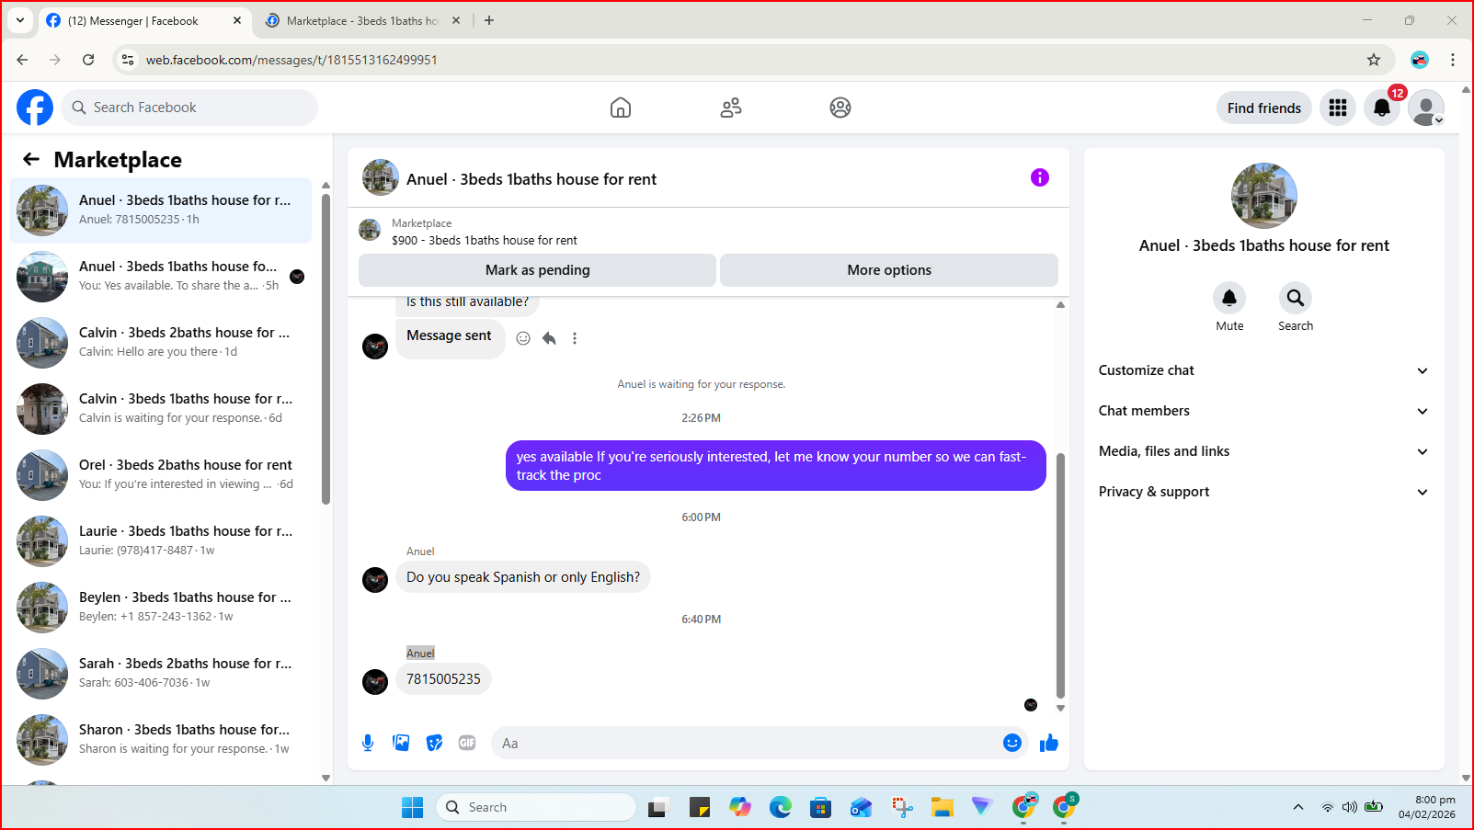
Task: Go to the Home feed icon
Action: [621, 108]
